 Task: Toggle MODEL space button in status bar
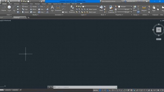tap(96, 90)
